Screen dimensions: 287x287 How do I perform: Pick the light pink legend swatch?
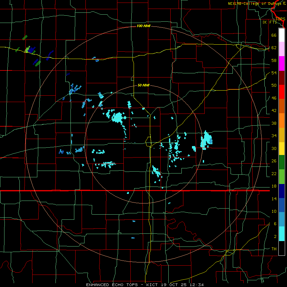point(282,49)
